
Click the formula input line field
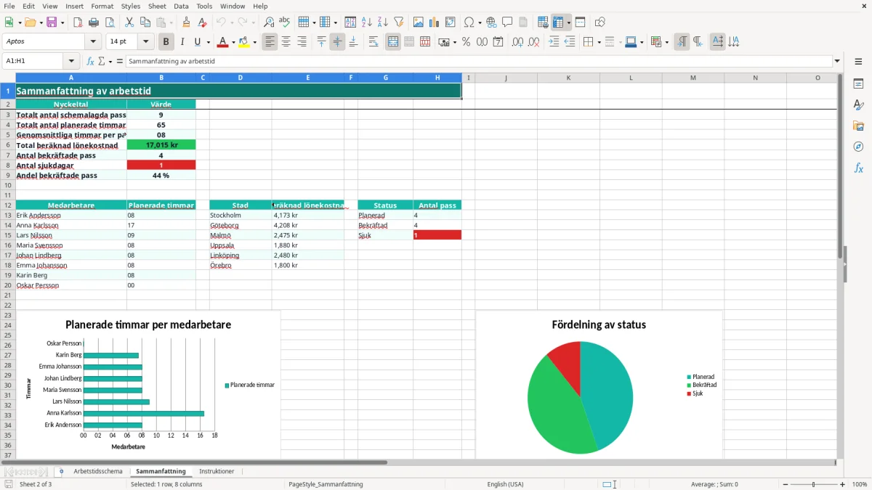click(479, 61)
